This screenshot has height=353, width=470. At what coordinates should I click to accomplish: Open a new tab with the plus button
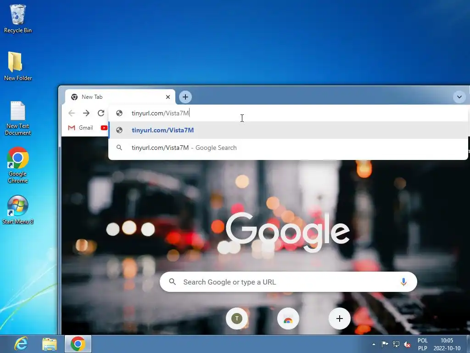[x=185, y=97]
